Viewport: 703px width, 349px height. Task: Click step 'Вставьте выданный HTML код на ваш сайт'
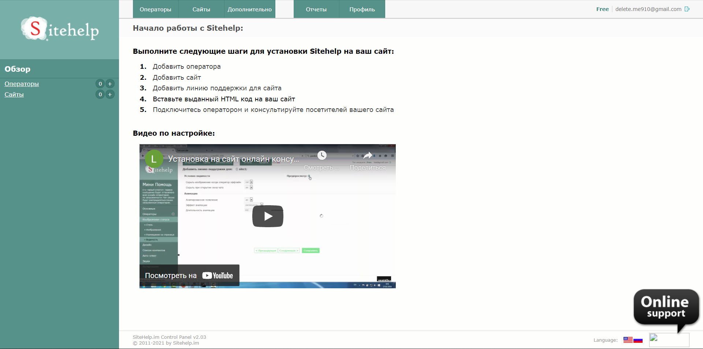[x=224, y=99]
